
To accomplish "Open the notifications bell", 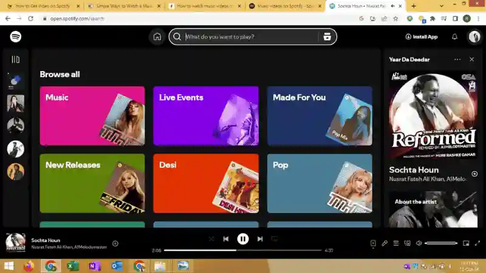I will (x=454, y=36).
